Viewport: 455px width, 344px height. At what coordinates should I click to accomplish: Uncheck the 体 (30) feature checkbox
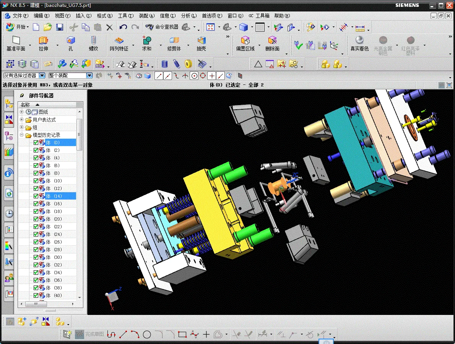pos(36,257)
